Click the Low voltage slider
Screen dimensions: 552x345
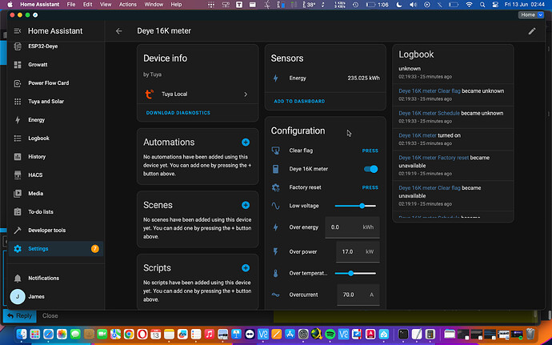[x=356, y=206]
